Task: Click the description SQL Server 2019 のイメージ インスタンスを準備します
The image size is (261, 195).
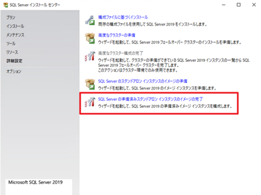Action: (157, 88)
